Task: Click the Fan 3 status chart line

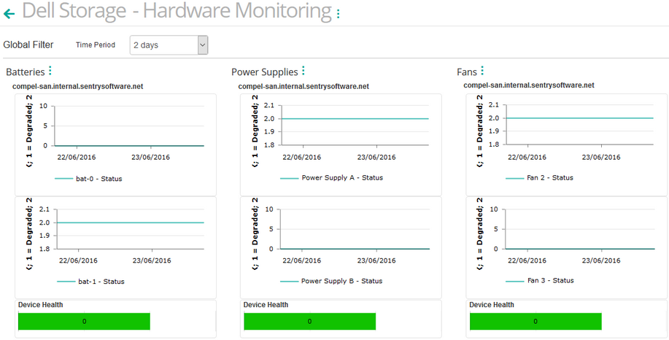Action: coord(580,249)
